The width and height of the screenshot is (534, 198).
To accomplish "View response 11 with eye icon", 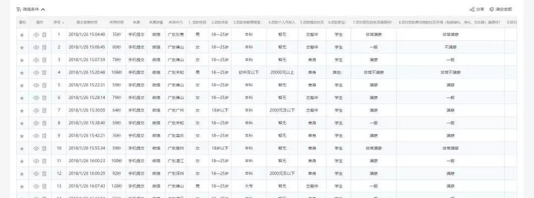I will click(36, 161).
